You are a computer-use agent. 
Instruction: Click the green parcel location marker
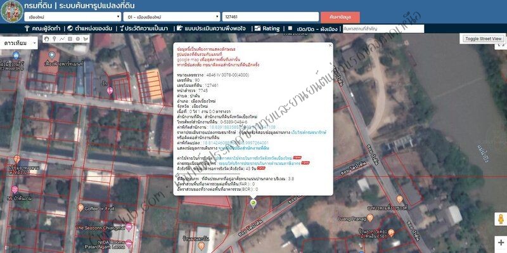pos(253,203)
